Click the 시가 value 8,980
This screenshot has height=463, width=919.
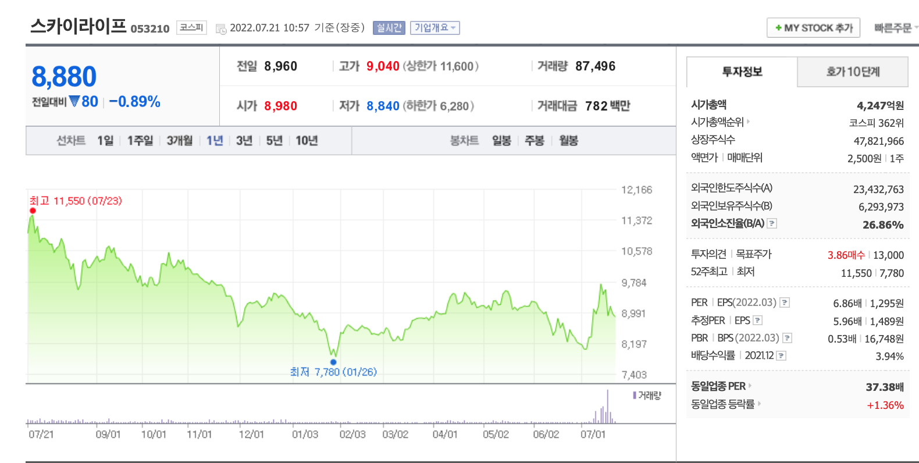click(x=280, y=106)
